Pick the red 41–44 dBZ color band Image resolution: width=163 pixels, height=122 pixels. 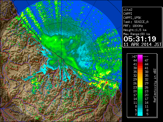tap(140, 64)
